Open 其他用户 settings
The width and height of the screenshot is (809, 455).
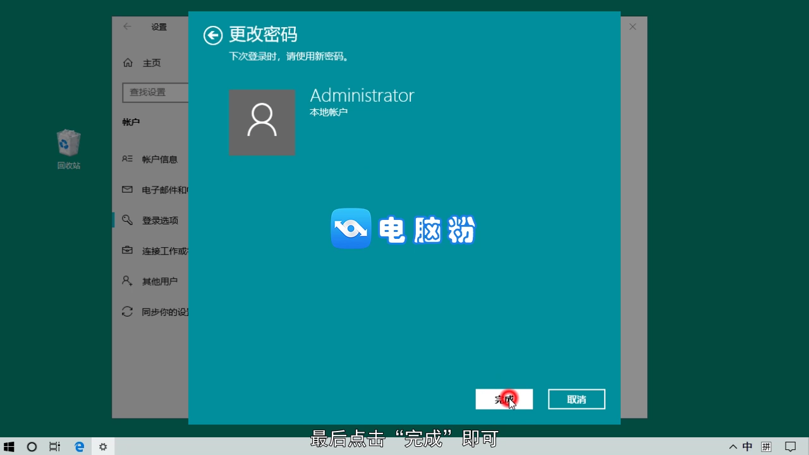point(160,281)
